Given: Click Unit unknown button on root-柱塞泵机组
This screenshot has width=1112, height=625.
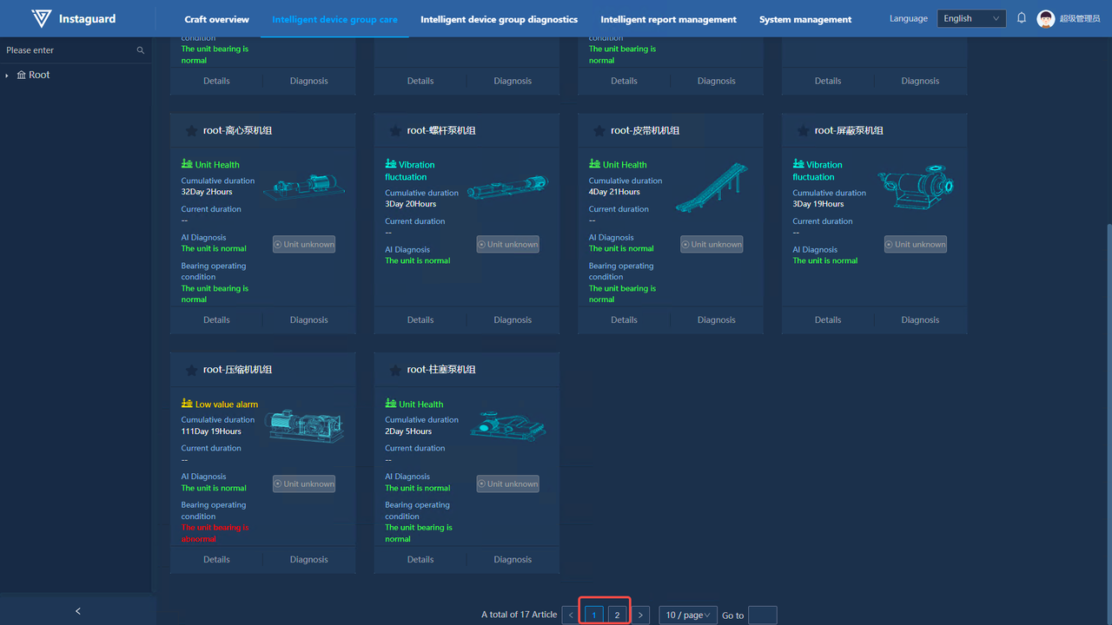Looking at the screenshot, I should [x=507, y=484].
